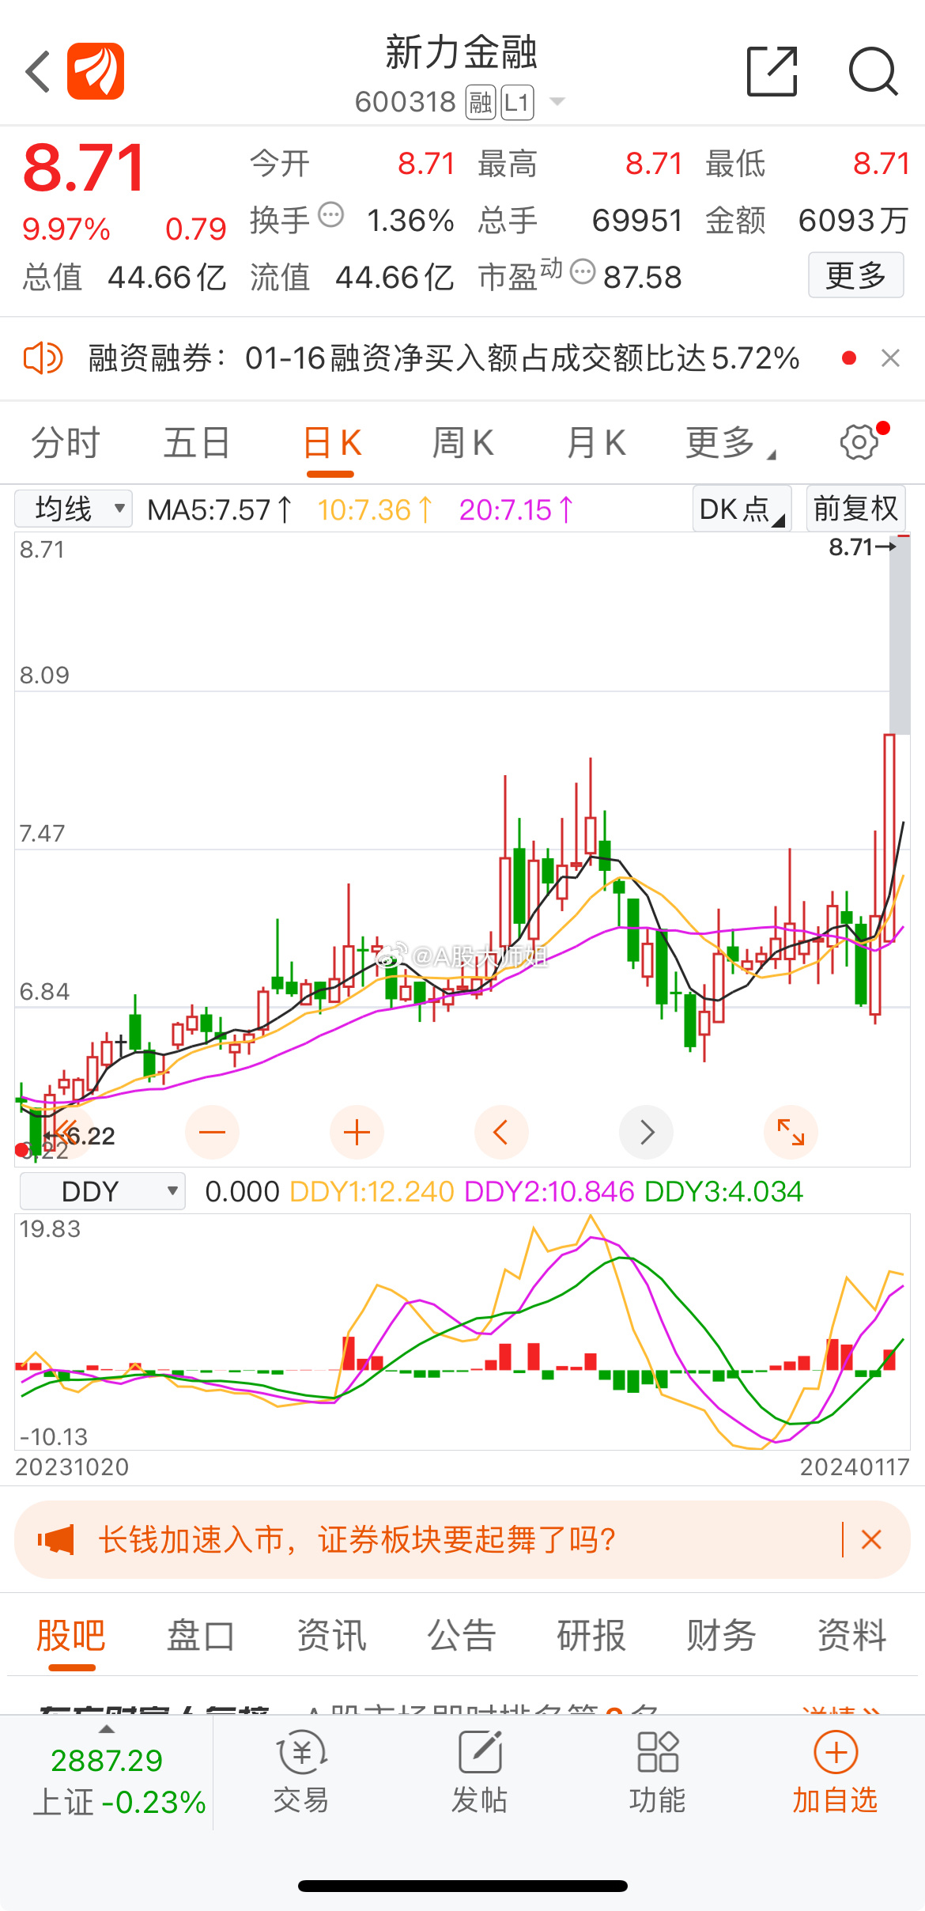Tap the DDY1:12.240 value
This screenshot has width=925, height=1911.
click(372, 1191)
